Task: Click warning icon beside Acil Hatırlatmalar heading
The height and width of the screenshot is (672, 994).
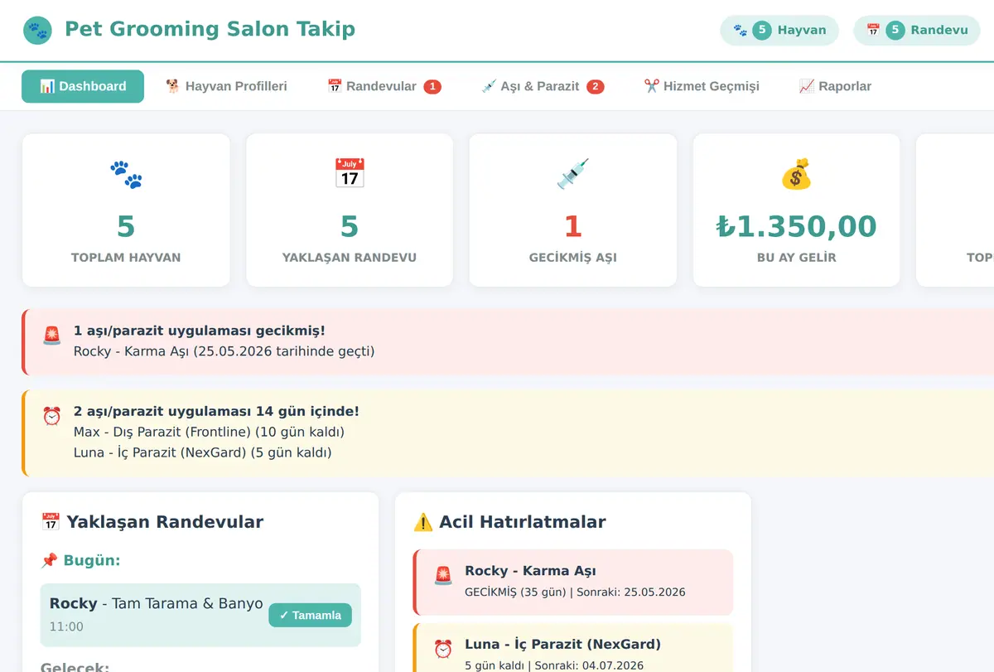Action: coord(423,522)
